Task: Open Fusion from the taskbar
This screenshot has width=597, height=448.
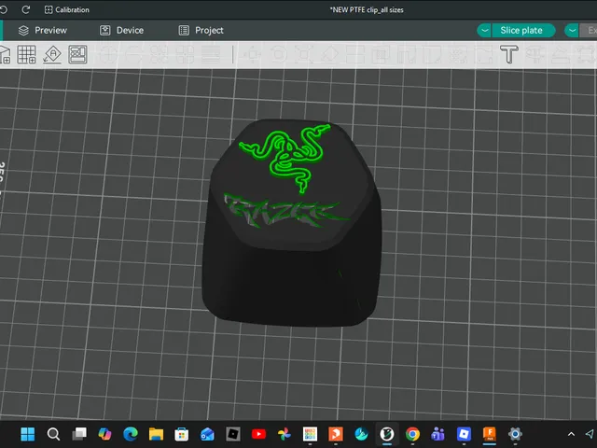Action: (489, 434)
